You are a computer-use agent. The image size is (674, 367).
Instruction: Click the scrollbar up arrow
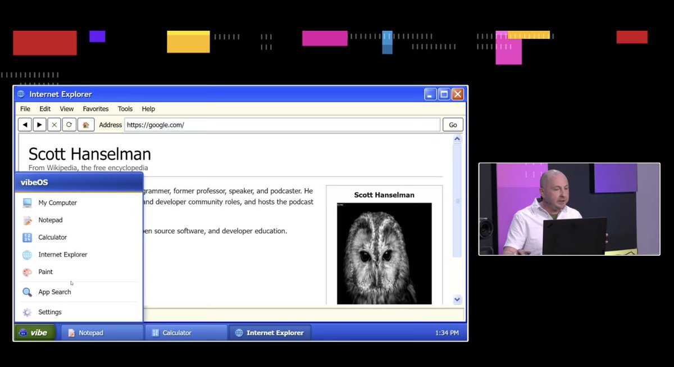457,139
